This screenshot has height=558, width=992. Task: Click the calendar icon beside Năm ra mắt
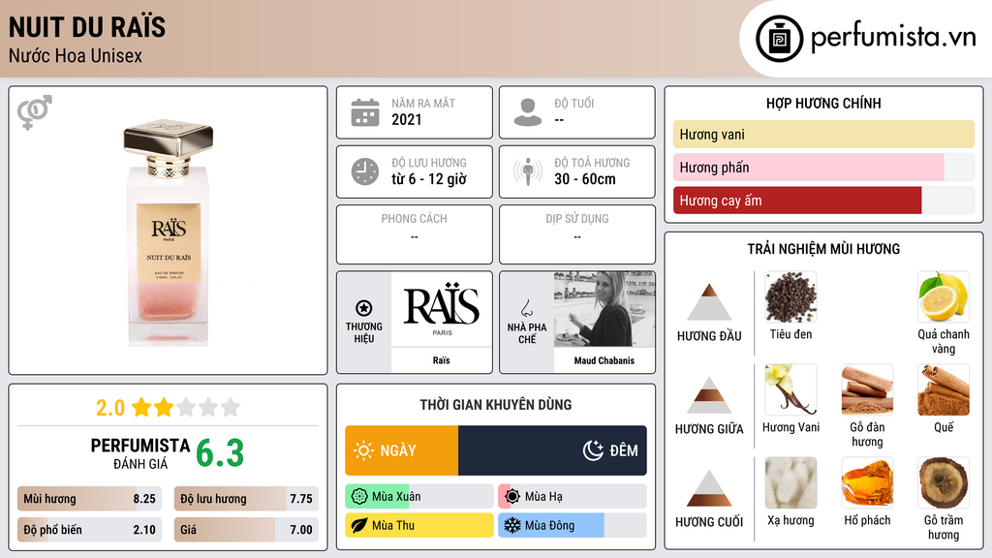pos(365,112)
